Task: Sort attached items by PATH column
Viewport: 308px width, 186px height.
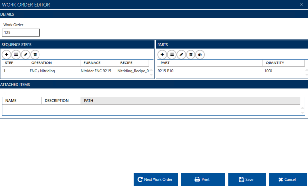Action: pyautogui.click(x=191, y=101)
